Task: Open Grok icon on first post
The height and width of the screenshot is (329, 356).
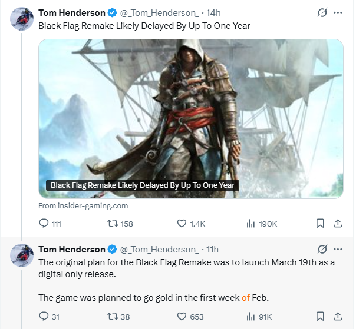Action: (x=322, y=12)
